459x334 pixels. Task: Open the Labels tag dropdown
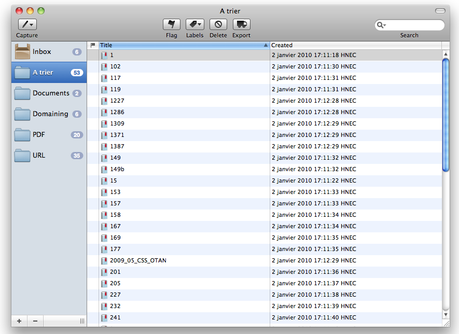[195, 24]
